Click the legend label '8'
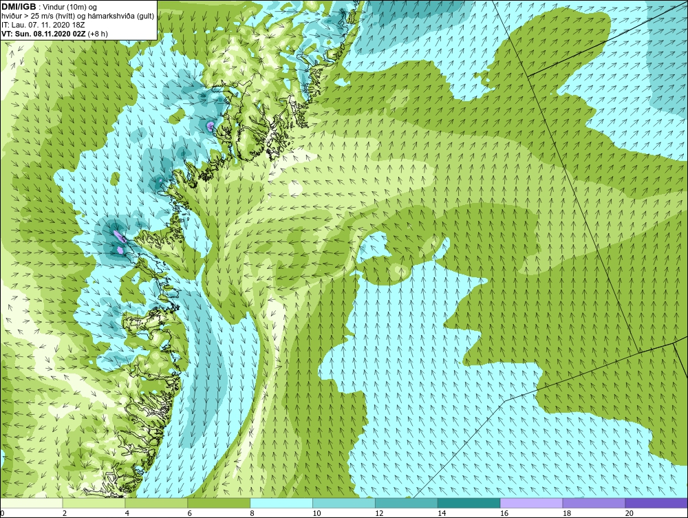Viewport: 688px width, 518px height. 252,513
